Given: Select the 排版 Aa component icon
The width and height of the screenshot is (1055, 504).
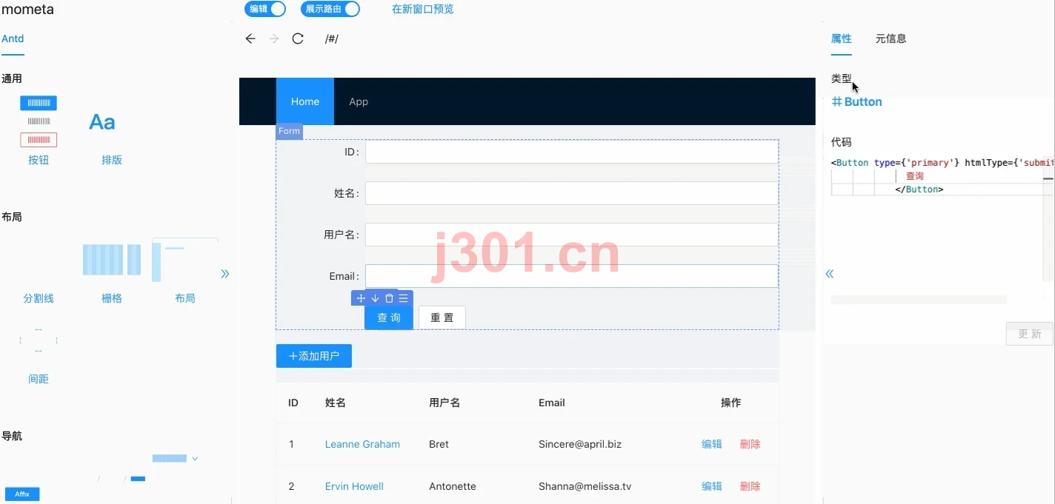Looking at the screenshot, I should 102,122.
